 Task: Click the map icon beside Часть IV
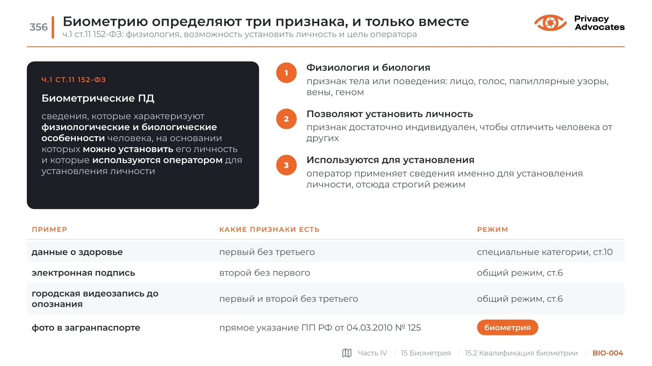(x=347, y=353)
